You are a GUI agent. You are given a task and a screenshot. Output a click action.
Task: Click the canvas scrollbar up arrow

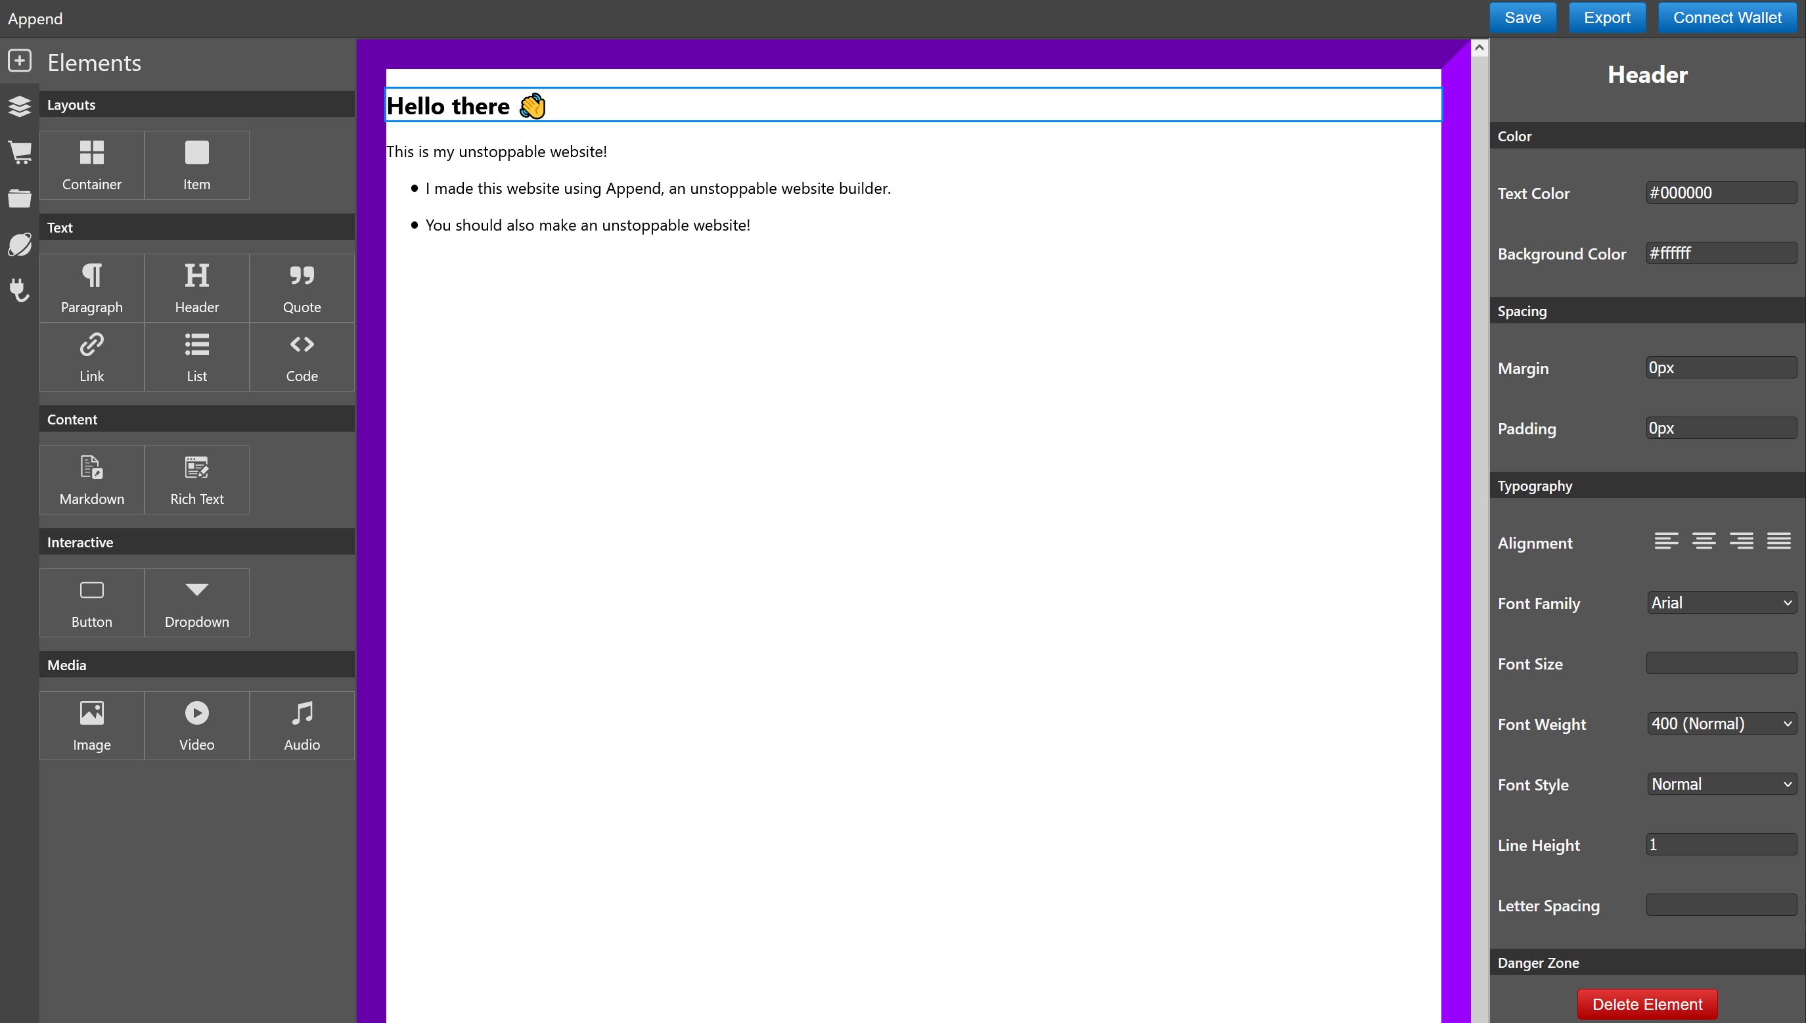[x=1479, y=48]
